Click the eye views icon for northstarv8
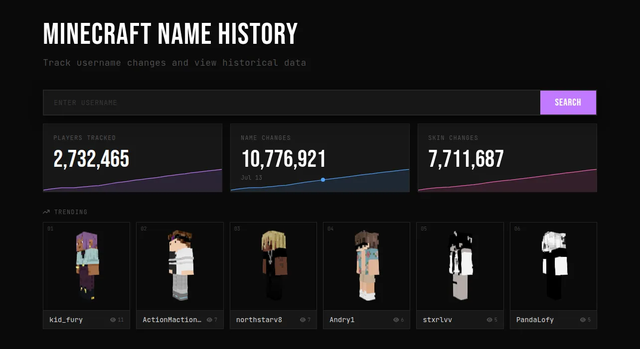Screen dimensions: 640x349 click(x=303, y=320)
